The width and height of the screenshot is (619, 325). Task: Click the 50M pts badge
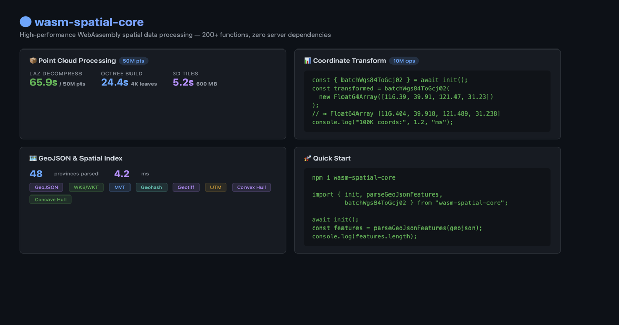coord(134,61)
